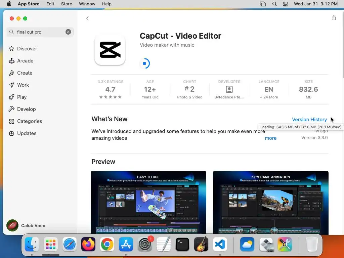Click the Updates download icon
344x258 pixels.
click(x=11, y=133)
